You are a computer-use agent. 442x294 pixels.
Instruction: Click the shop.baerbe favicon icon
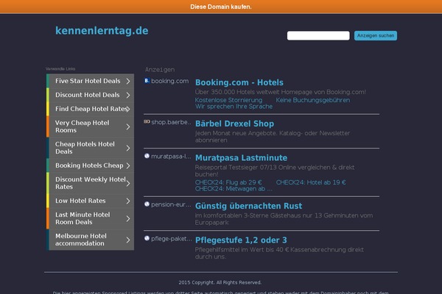(147, 122)
